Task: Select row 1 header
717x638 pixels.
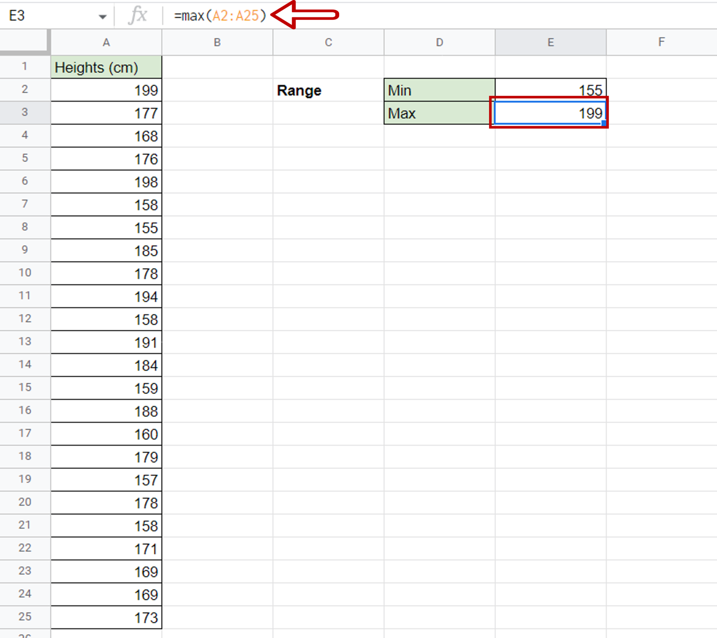Action: point(25,67)
